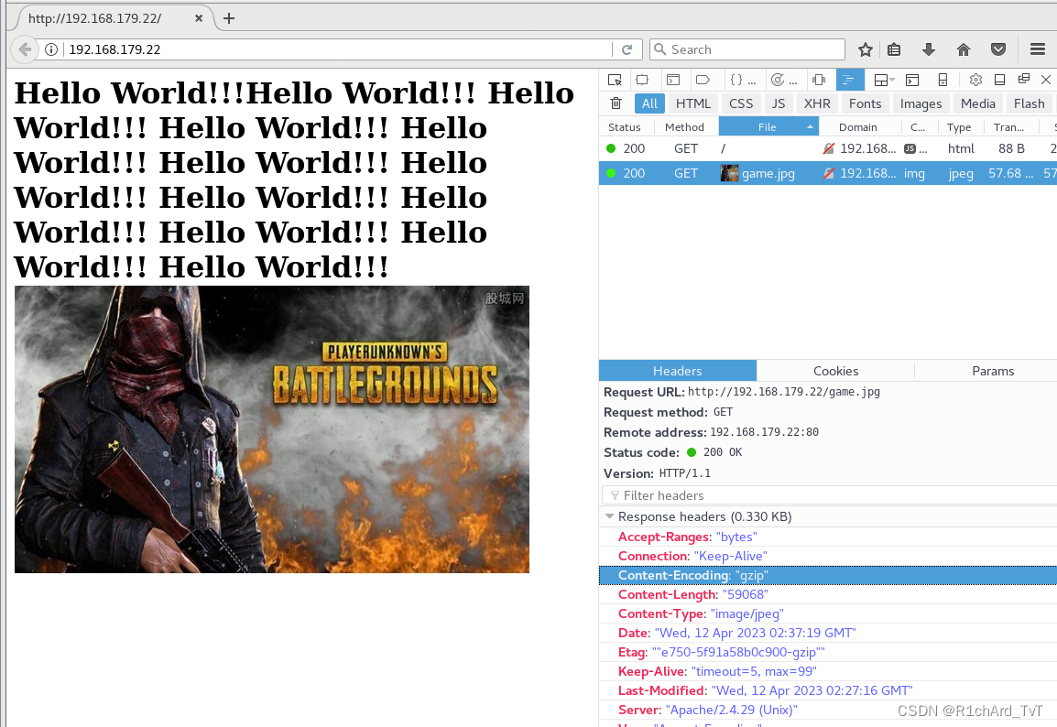This screenshot has height=727, width=1057.
Task: Select the GET / html request row
Action: point(828,148)
